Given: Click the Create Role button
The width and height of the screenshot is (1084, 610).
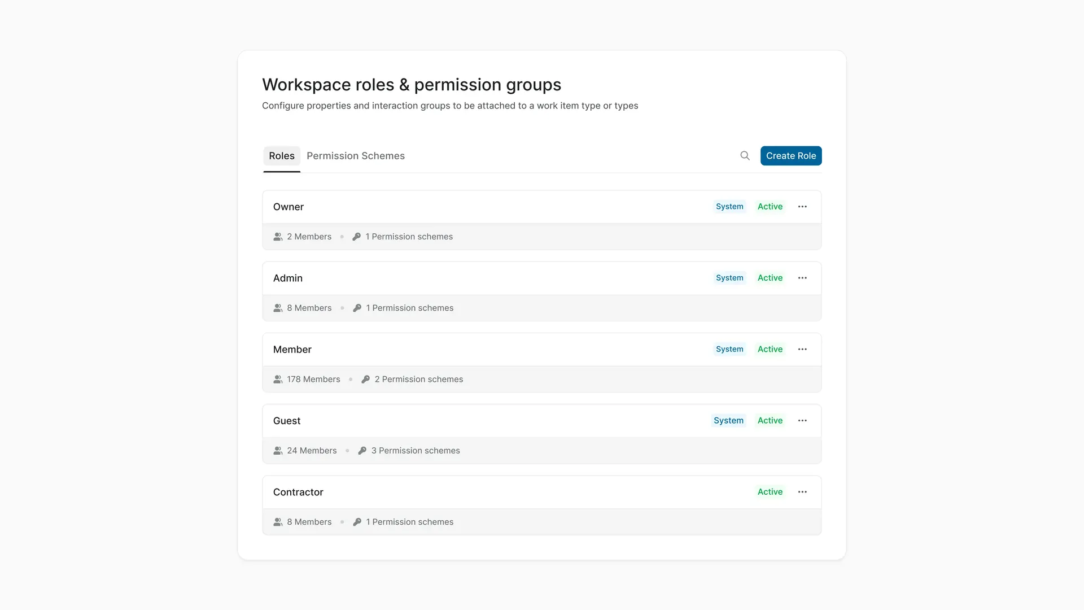Looking at the screenshot, I should tap(790, 156).
